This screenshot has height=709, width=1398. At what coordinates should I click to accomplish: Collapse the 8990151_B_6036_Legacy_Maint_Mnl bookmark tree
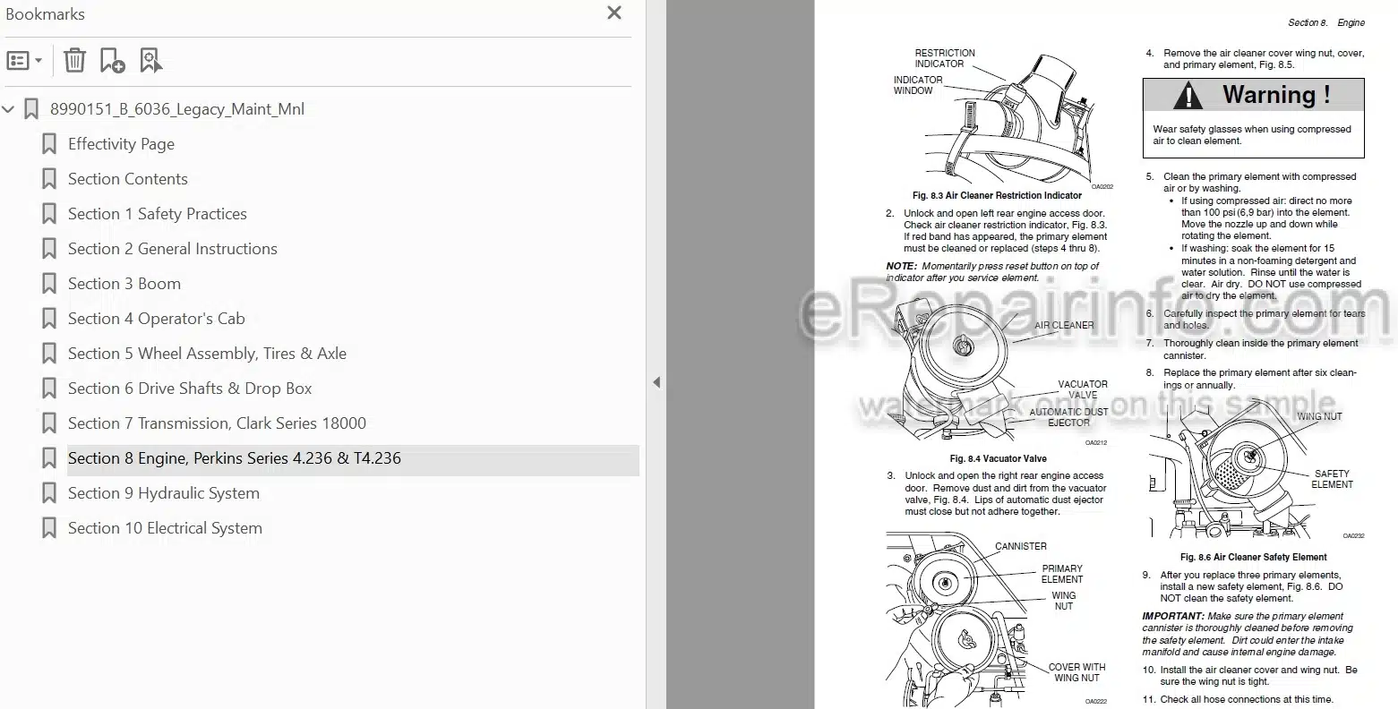[x=9, y=109]
